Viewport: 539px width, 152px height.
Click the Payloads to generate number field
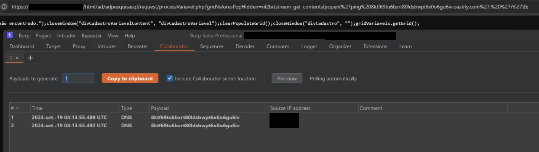(x=78, y=78)
